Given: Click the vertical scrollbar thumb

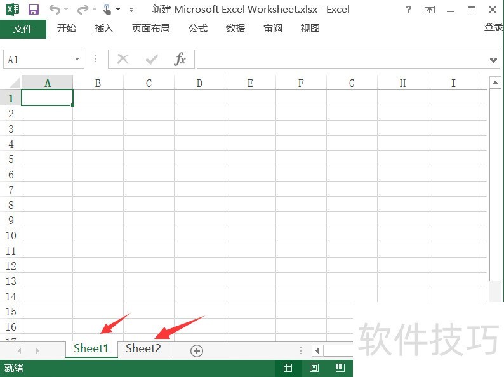Looking at the screenshot, I should pos(495,185).
